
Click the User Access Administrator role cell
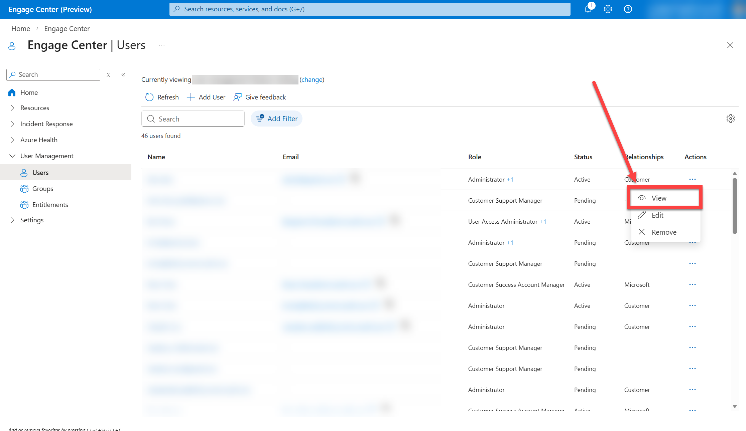[503, 222]
